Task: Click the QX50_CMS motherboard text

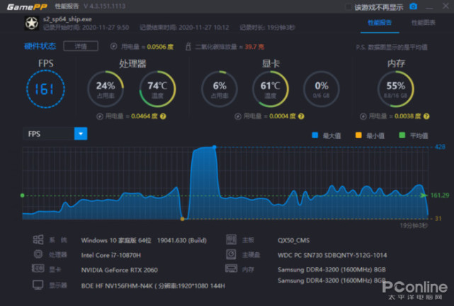Action: (294, 240)
